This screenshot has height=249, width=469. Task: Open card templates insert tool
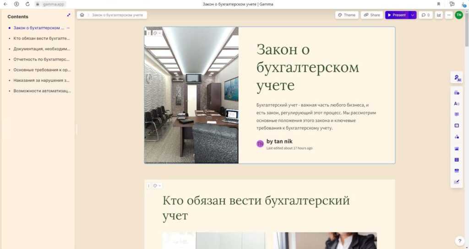coord(457,92)
